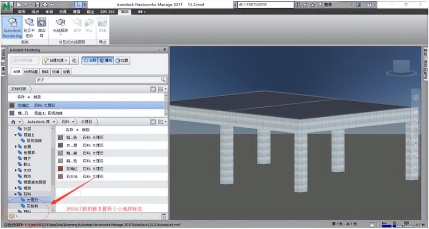Image resolution: width=429 pixels, height=229 pixels.
Task: Click the red-brown swatch in document materials
Action: [12, 105]
